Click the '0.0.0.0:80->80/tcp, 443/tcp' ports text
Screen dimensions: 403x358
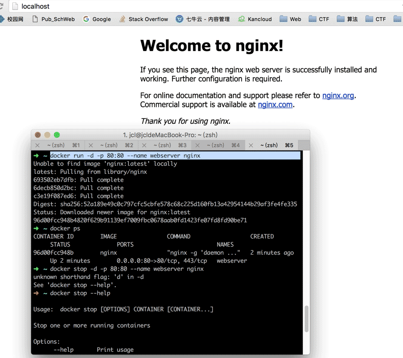(x=162, y=261)
